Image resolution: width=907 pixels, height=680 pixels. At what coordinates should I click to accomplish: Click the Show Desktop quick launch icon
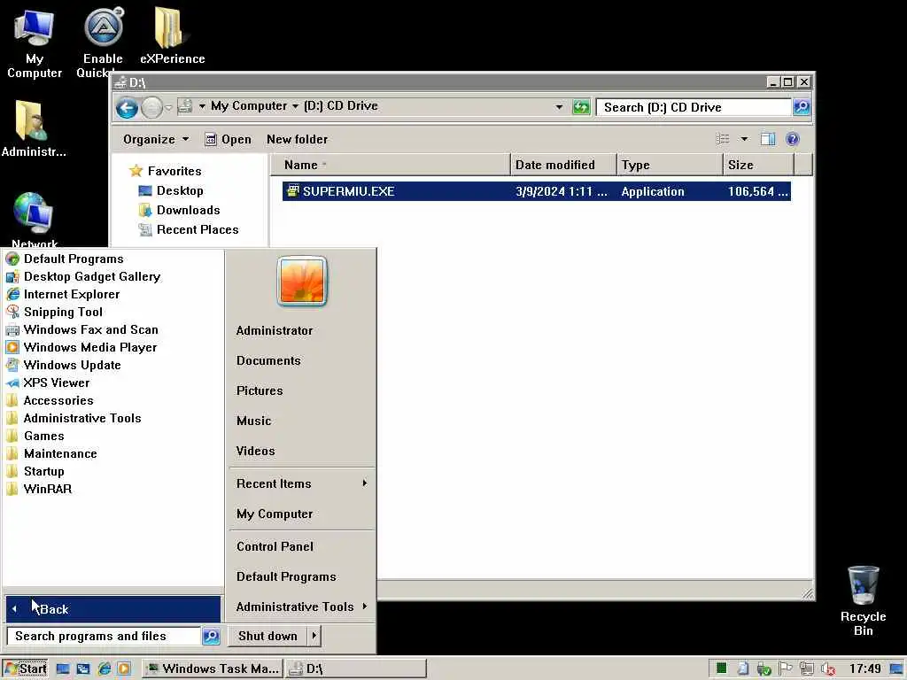click(63, 669)
